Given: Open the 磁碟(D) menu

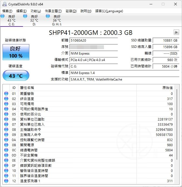Looking at the screenshot, I should click(71, 11).
